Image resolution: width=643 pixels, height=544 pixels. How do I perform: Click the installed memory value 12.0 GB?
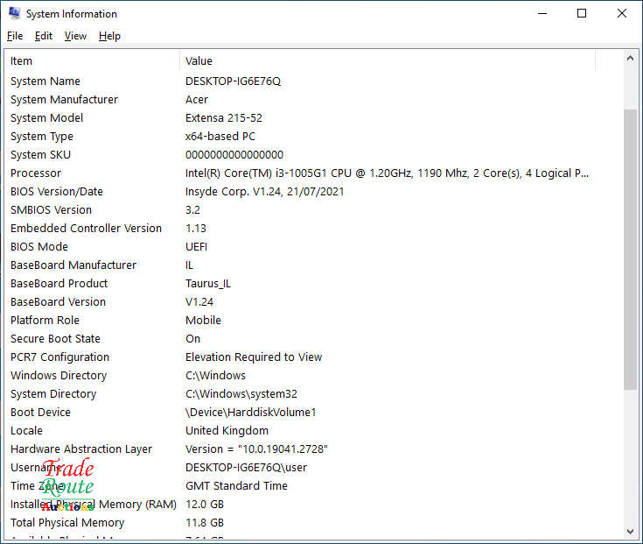(204, 505)
